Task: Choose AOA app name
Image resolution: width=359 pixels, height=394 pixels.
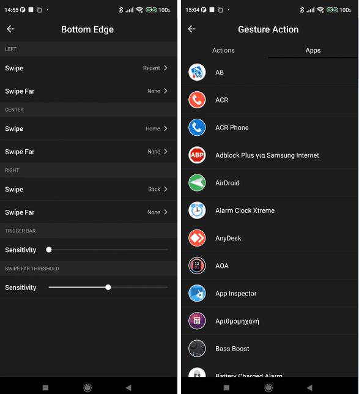Action: click(x=222, y=266)
